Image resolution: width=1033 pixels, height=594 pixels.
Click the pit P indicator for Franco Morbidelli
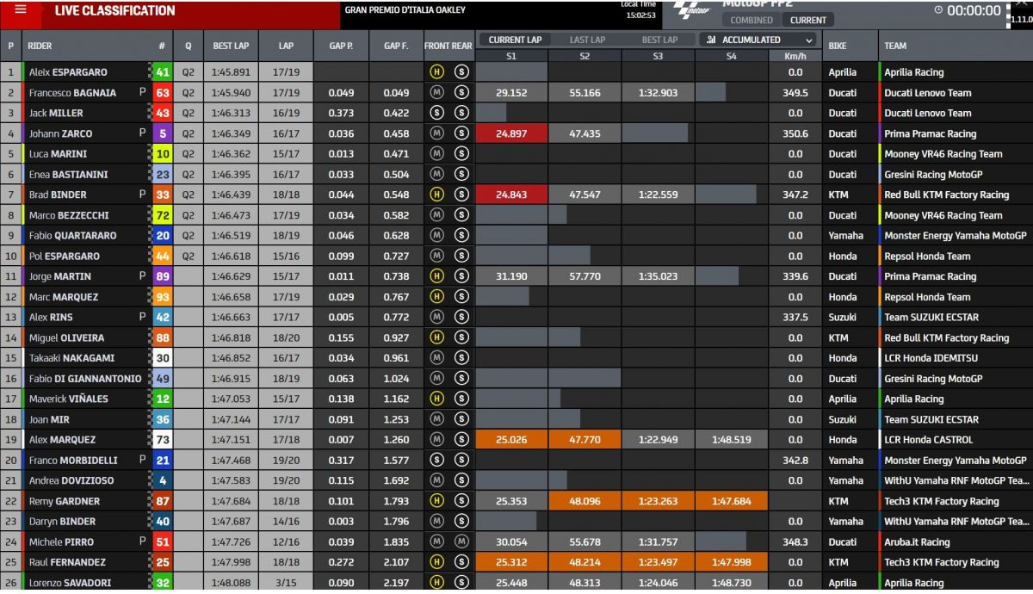tap(142, 460)
